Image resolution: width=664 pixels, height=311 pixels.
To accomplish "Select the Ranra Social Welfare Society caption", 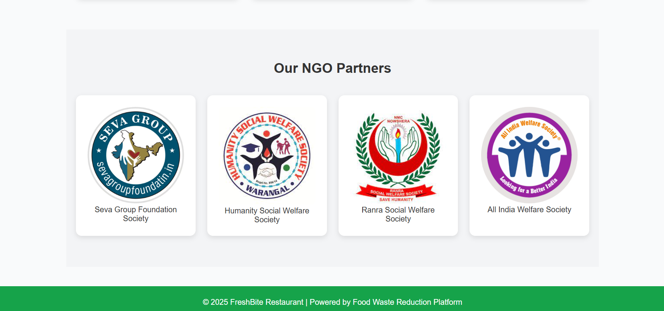I will (398, 214).
